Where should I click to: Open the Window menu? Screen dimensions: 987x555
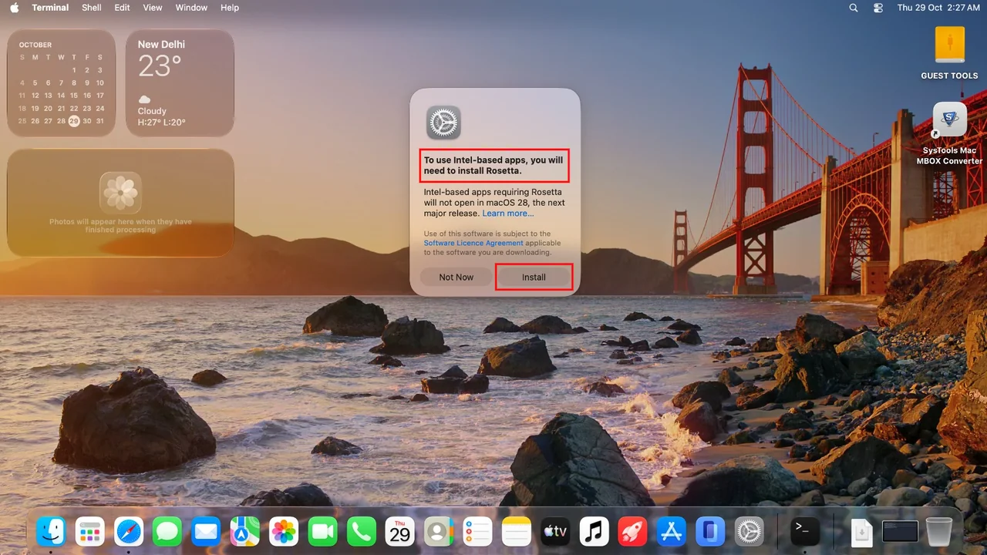191,8
